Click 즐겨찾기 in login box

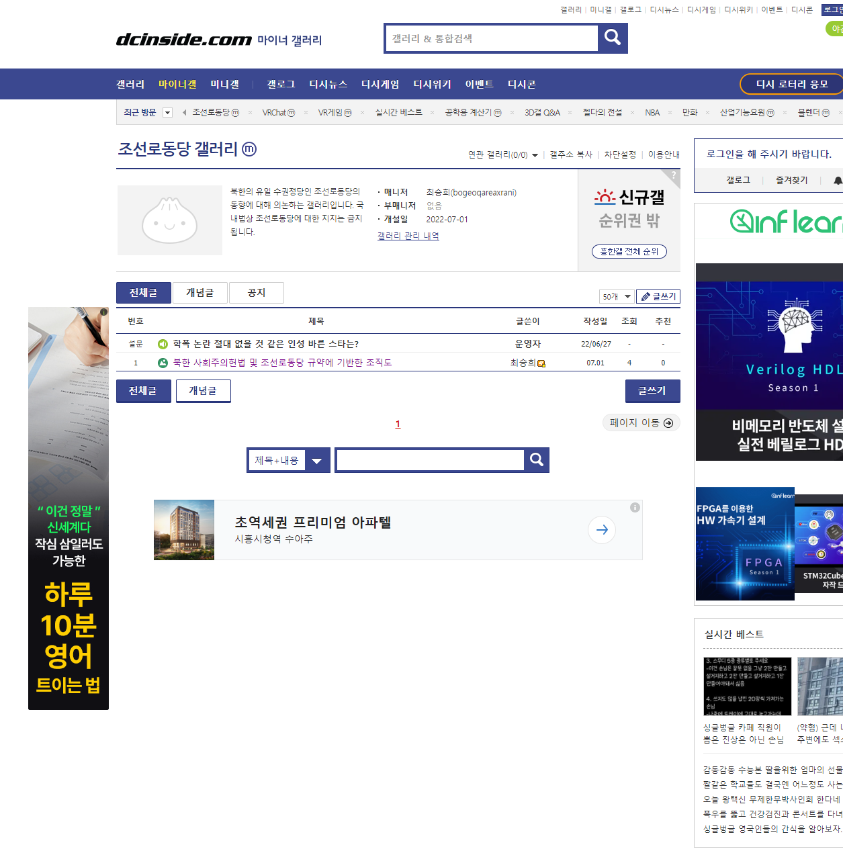(791, 180)
